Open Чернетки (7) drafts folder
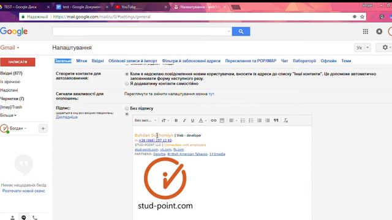This screenshot has height=220, width=392. [12, 99]
